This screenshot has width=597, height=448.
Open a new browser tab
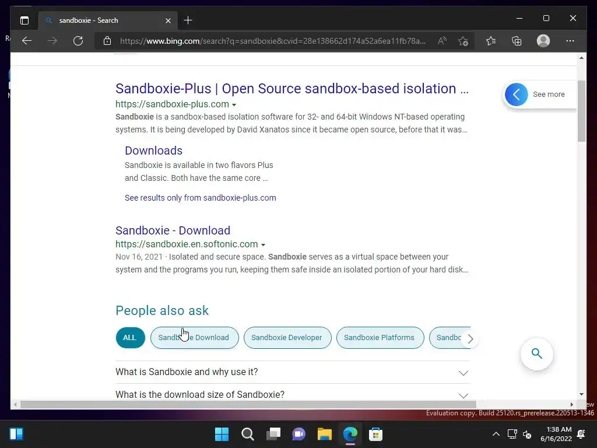point(188,20)
